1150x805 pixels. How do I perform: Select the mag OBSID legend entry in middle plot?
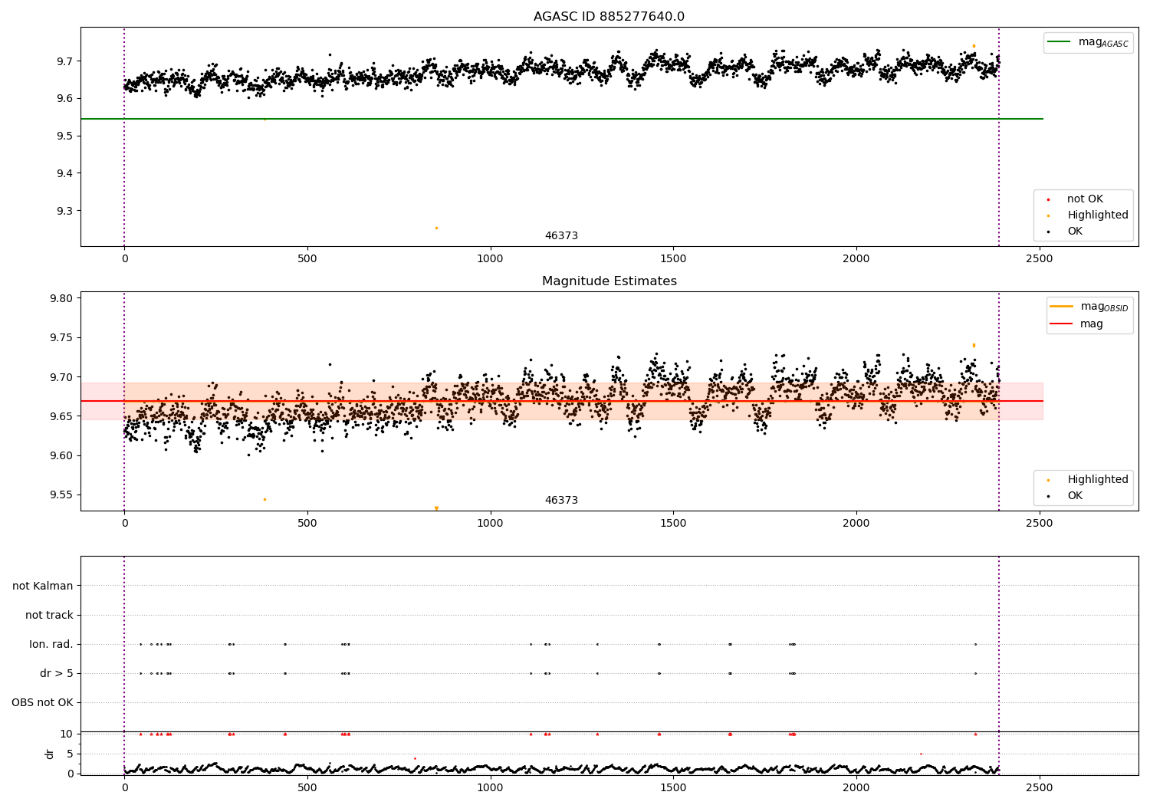1089,307
